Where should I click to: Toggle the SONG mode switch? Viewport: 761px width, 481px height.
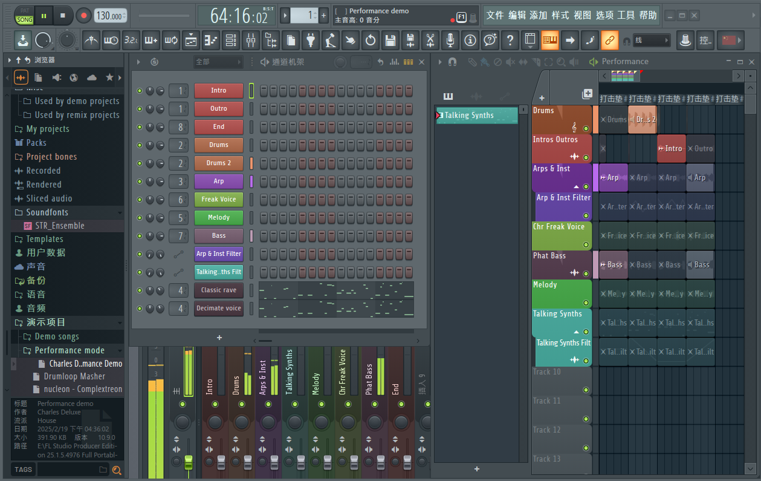tap(25, 20)
